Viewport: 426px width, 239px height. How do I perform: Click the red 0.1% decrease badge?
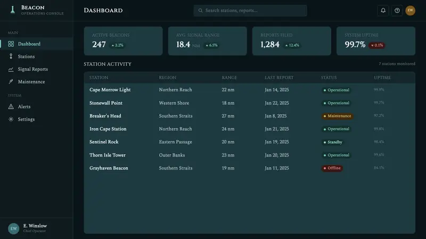pos(377,45)
